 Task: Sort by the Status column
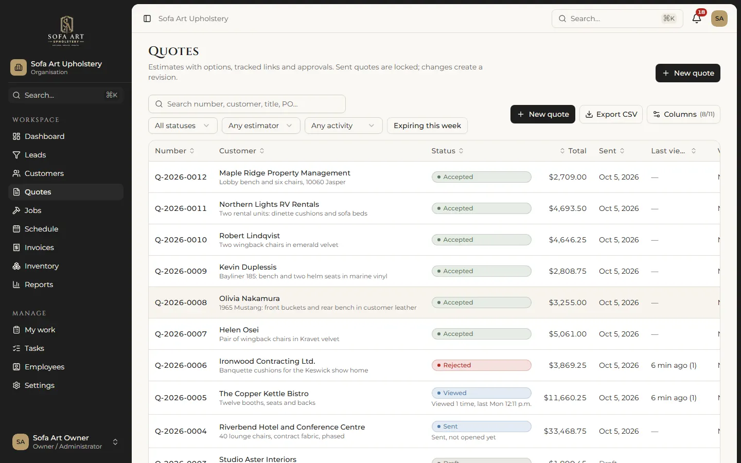click(447, 151)
